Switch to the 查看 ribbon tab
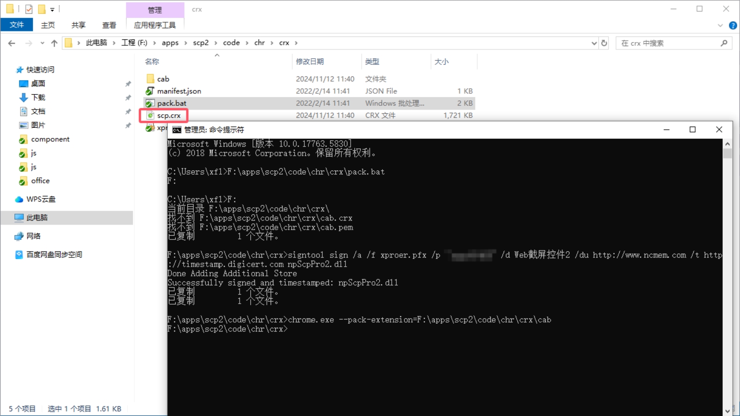 109,25
